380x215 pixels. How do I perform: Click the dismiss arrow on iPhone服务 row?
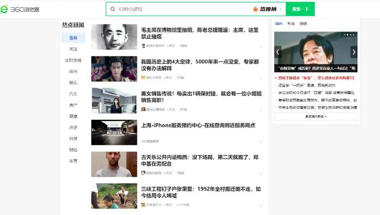(x=261, y=142)
